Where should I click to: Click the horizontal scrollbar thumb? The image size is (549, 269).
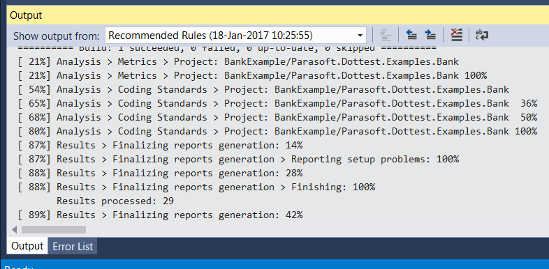pyautogui.click(x=54, y=229)
